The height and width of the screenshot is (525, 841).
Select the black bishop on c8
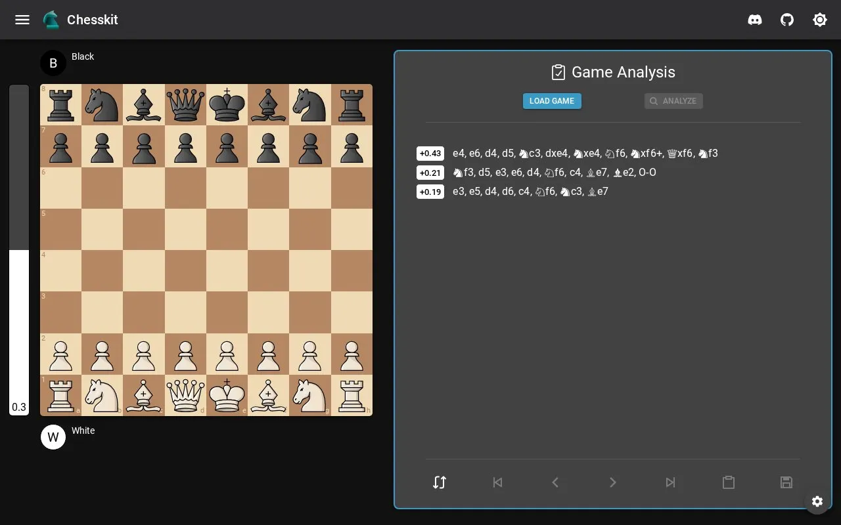144,104
